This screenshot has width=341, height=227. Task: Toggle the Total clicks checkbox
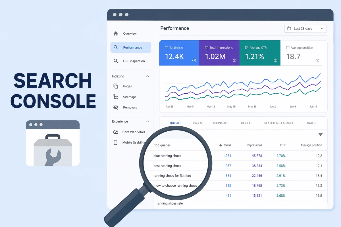click(x=167, y=48)
